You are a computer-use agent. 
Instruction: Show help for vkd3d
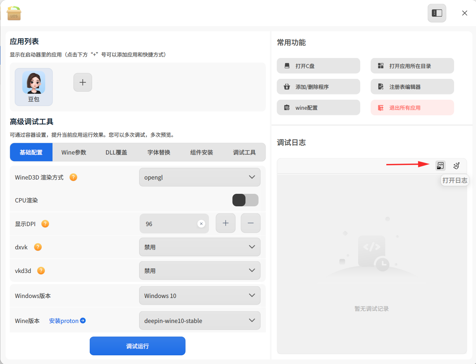click(41, 271)
